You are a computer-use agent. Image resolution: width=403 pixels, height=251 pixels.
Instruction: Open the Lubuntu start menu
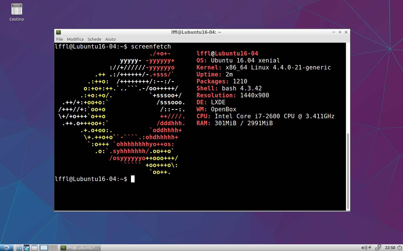[x=6, y=248]
